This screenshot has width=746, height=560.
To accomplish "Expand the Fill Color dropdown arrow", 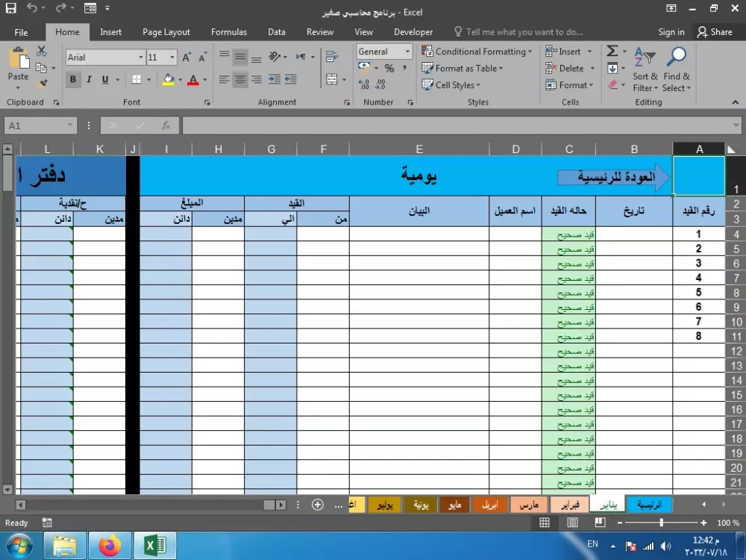I will point(179,78).
